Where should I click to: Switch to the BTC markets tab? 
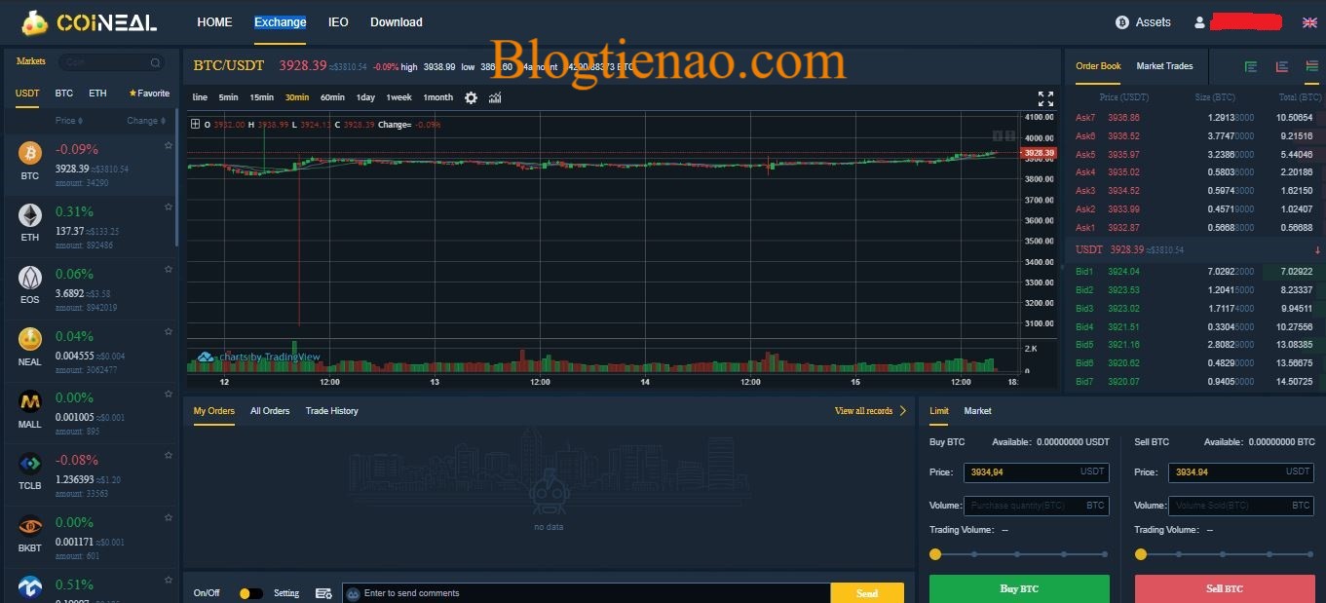63,94
